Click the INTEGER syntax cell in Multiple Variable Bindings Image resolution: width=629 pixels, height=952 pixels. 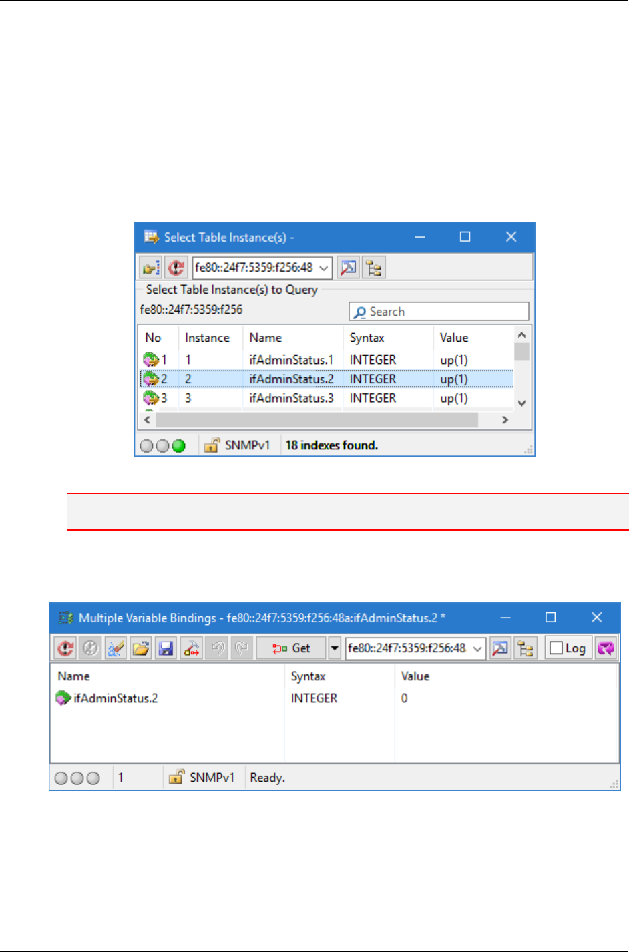pos(314,698)
